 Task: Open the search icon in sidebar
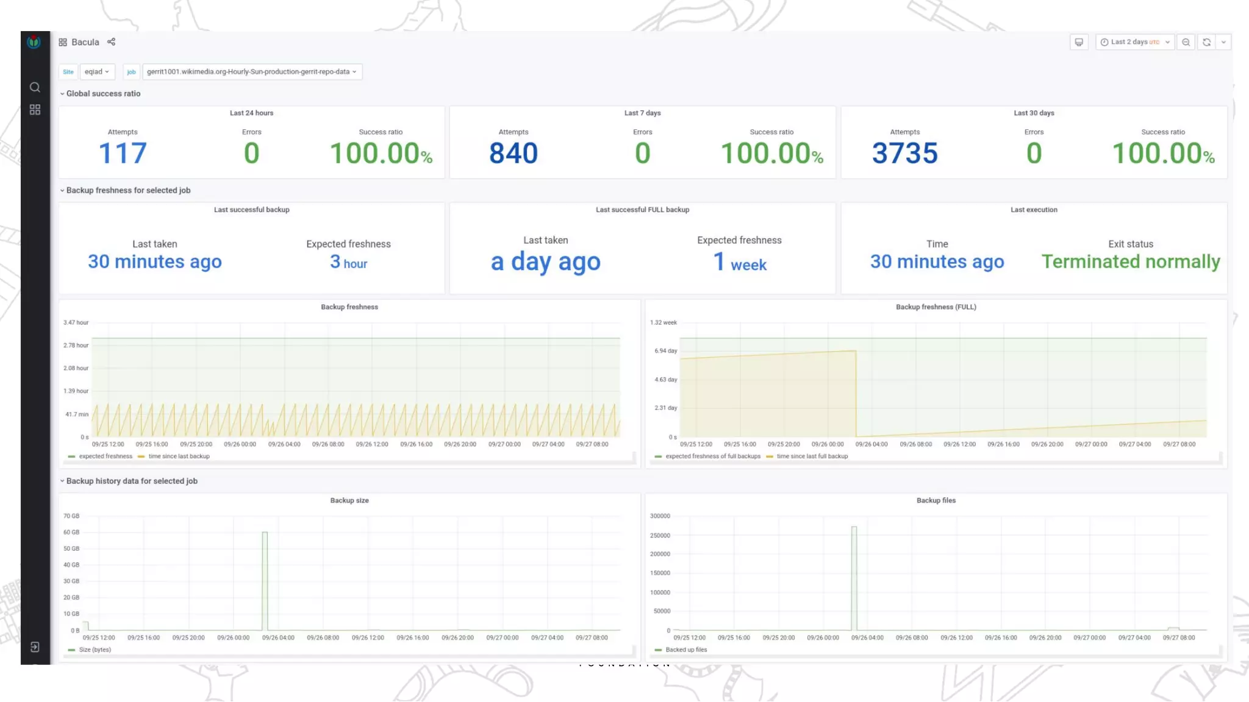click(x=35, y=87)
